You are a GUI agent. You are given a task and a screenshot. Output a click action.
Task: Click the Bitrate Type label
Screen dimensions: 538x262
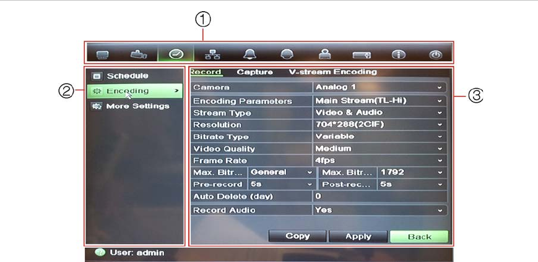pyautogui.click(x=221, y=137)
